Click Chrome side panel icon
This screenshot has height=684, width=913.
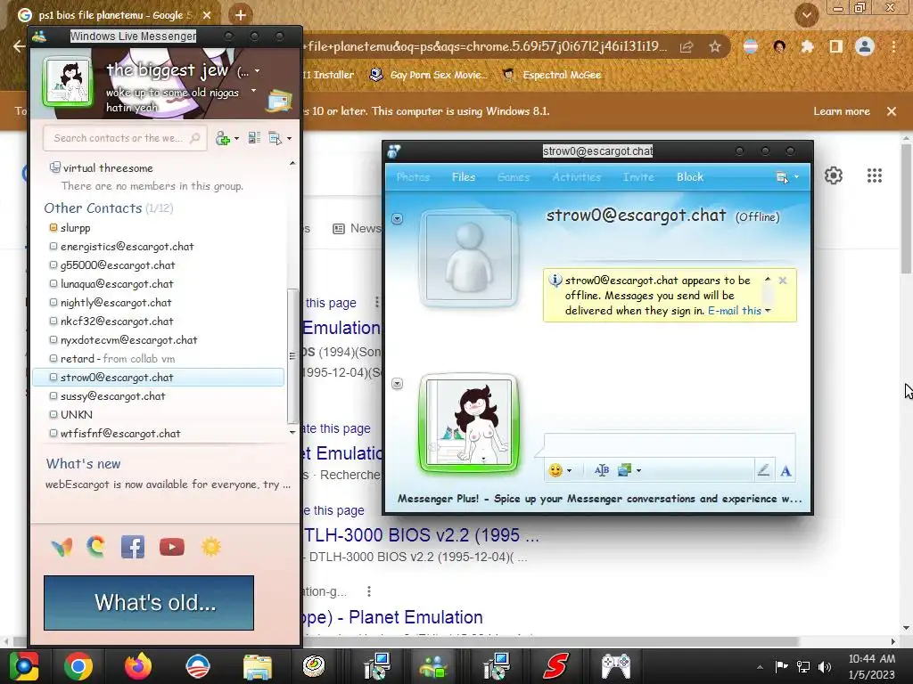[836, 46]
